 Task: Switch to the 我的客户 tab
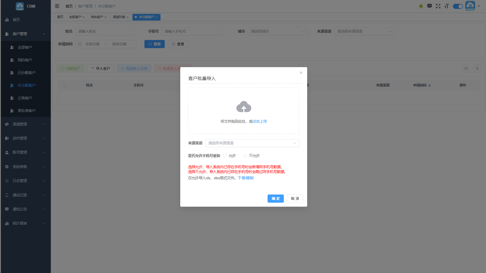97,17
